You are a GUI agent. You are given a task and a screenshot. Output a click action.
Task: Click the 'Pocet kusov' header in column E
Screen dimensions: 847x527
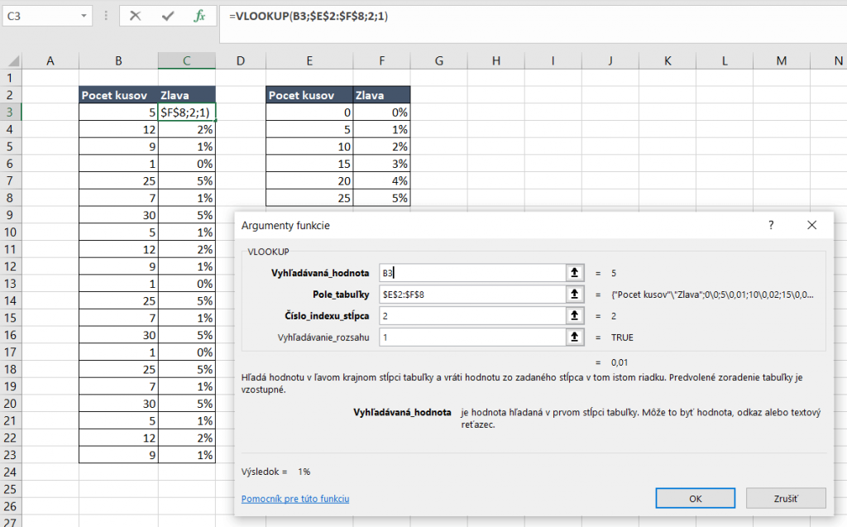[309, 95]
